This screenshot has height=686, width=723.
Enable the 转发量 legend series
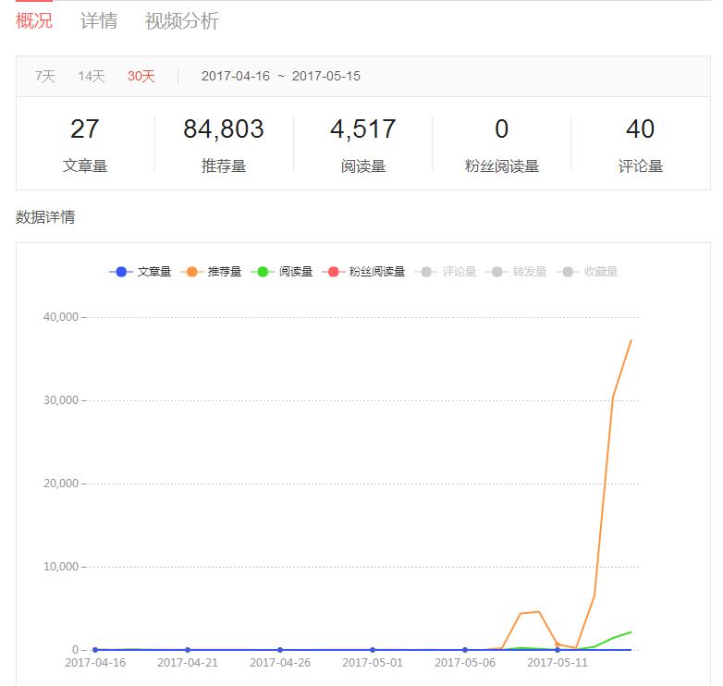coord(516,272)
